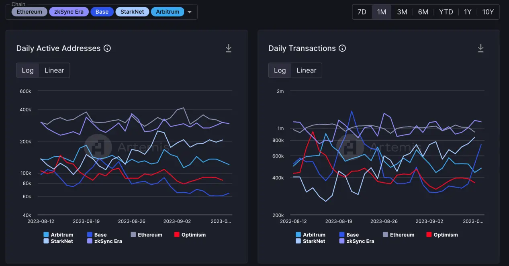This screenshot has width=509, height=266.
Task: Set Daily Transactions scale to Linear
Action: pos(307,71)
